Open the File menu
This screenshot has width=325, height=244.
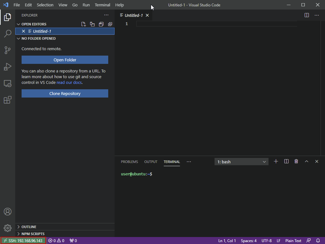click(x=17, y=5)
